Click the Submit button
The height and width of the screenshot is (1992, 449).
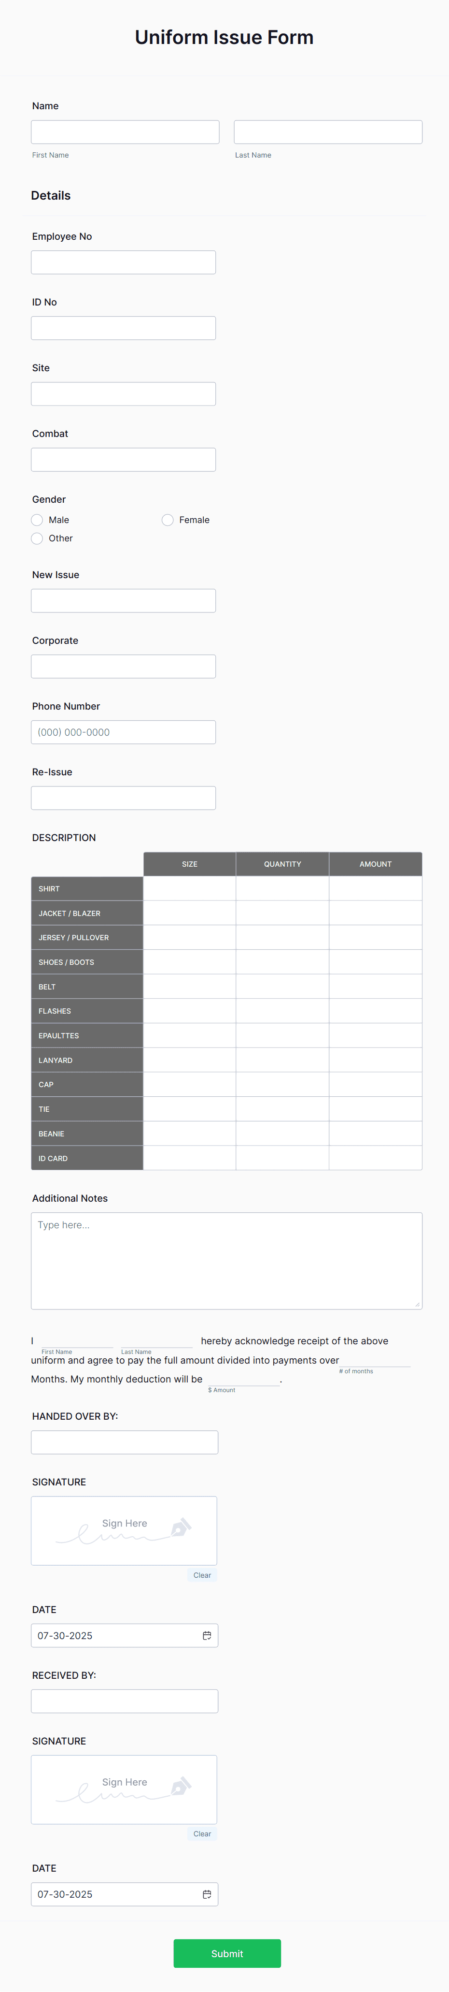point(226,1953)
